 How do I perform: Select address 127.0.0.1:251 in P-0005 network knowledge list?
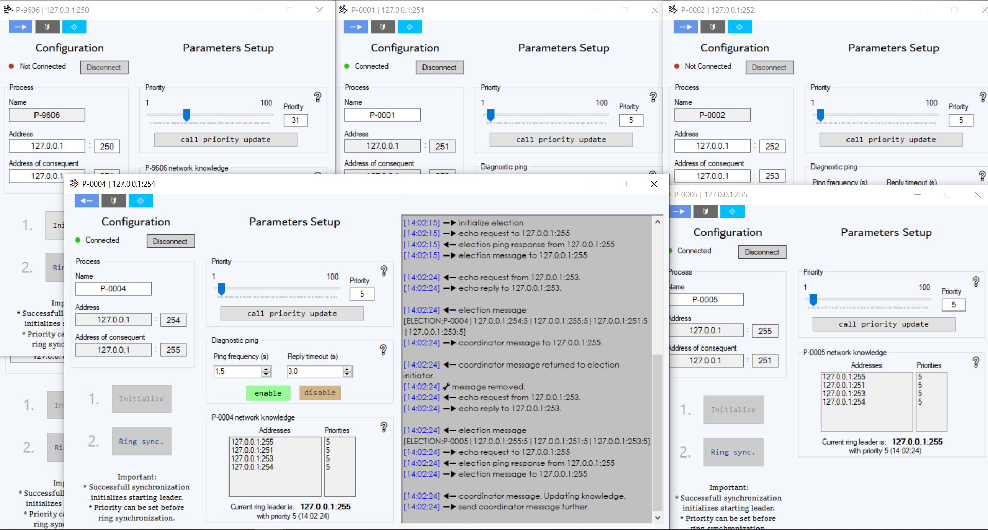pos(844,385)
